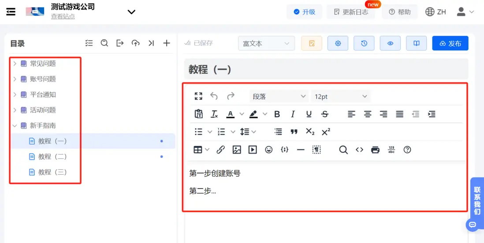This screenshot has height=243, width=484.
Task: Select the 教程（二）document
Action: (x=93, y=157)
